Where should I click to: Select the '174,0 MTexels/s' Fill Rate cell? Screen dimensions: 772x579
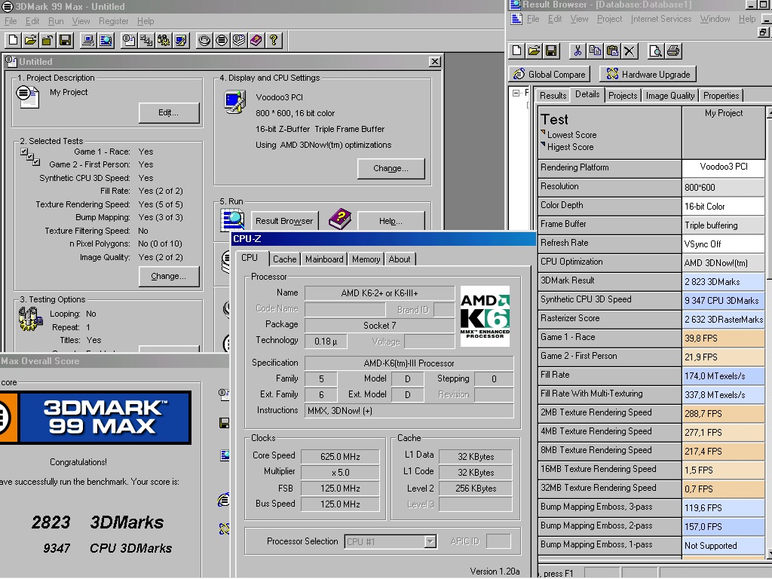(723, 376)
